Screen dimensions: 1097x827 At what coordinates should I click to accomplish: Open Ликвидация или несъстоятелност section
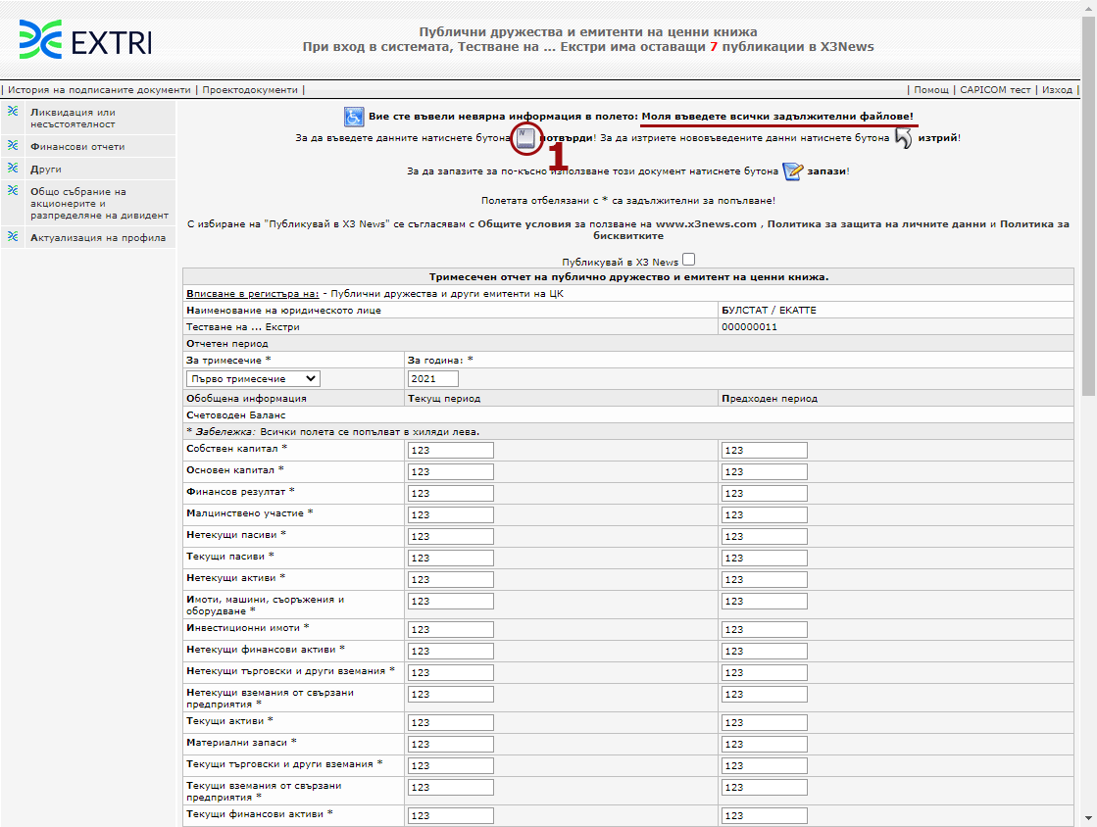click(x=73, y=119)
